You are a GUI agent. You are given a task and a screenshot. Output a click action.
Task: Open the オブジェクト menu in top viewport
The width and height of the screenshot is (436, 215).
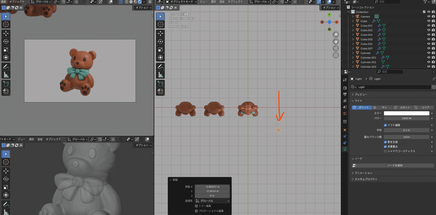(235, 2)
